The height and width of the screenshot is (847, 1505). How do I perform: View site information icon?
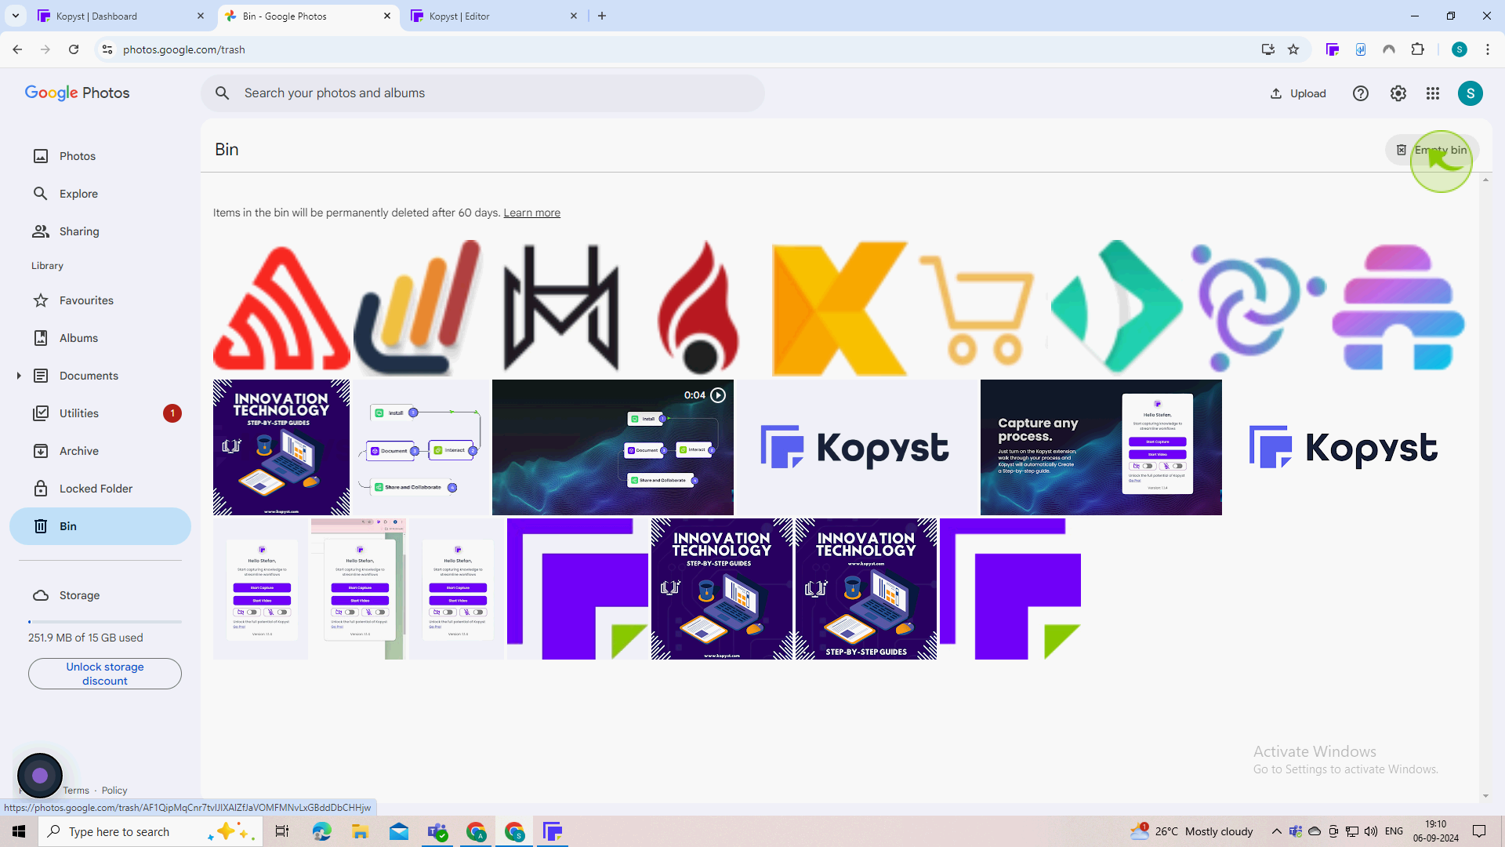pyautogui.click(x=107, y=49)
